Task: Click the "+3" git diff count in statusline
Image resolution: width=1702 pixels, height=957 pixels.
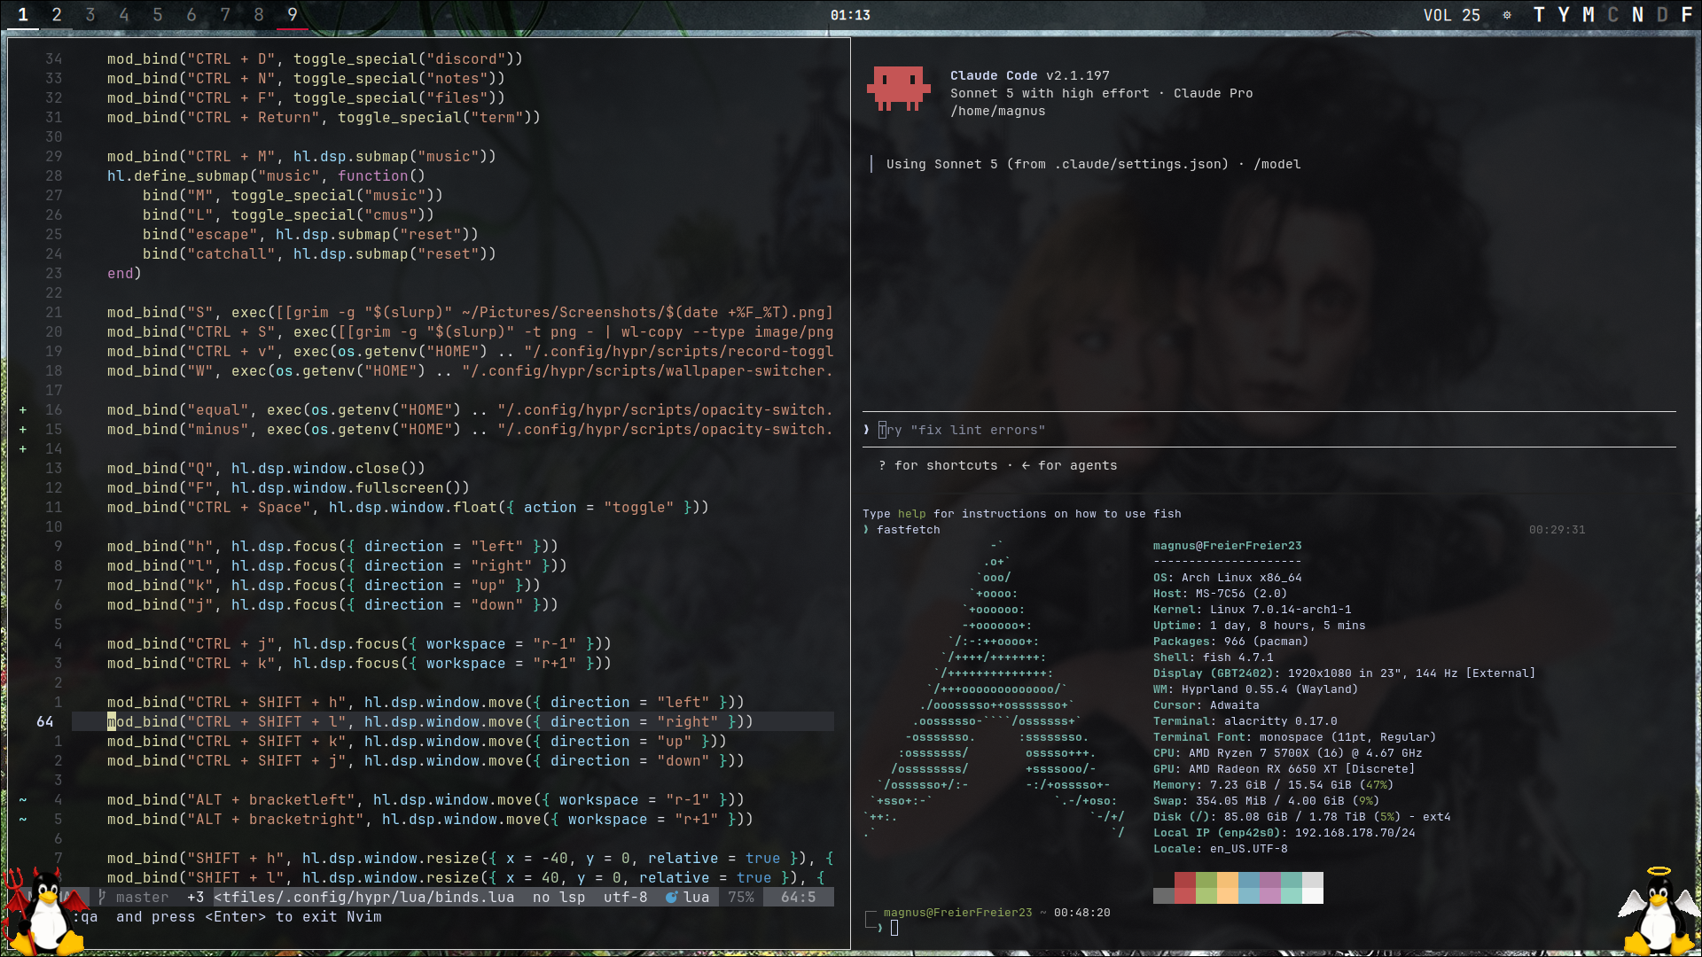Action: [x=195, y=898]
